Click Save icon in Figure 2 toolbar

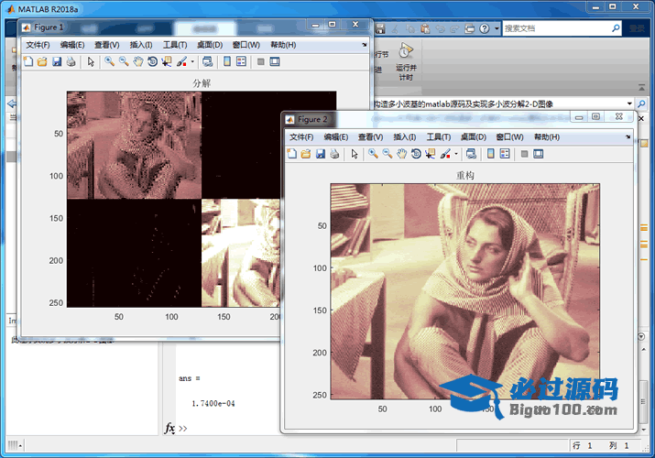click(x=321, y=154)
